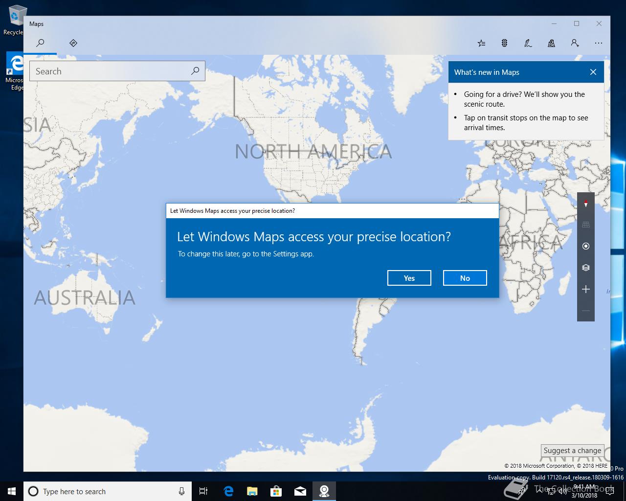
Task: Select the Recycle Bin desktop icon
Action: click(x=15, y=21)
